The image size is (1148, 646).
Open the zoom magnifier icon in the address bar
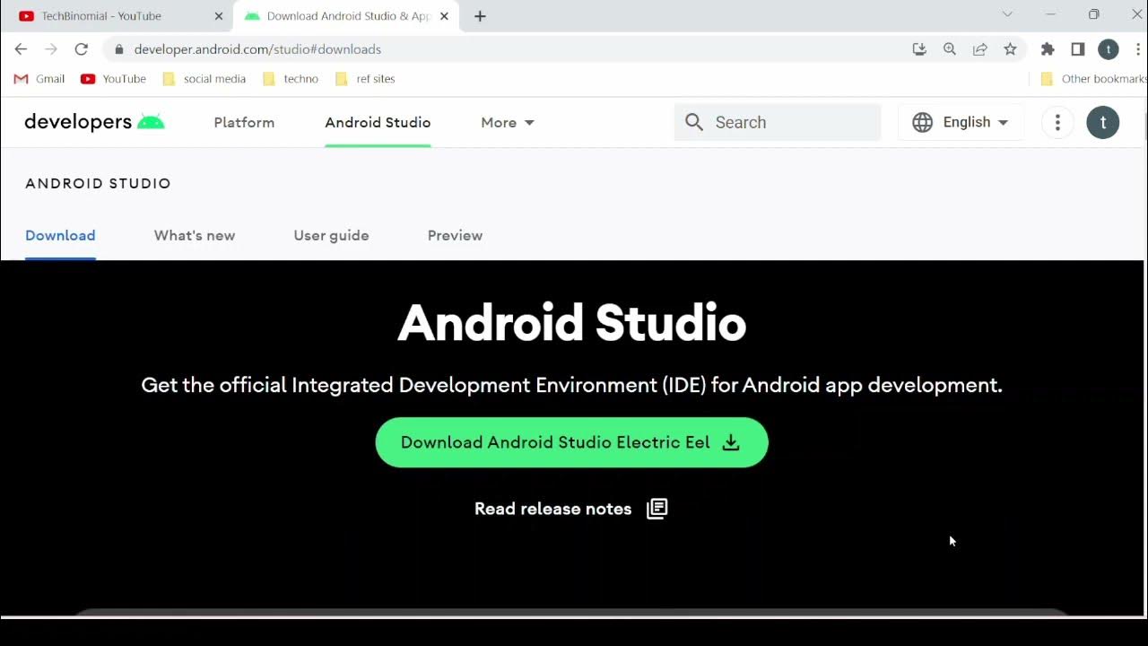[x=950, y=49]
